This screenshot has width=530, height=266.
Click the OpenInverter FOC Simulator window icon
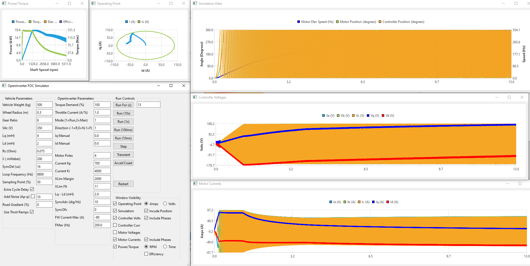coord(4,86)
